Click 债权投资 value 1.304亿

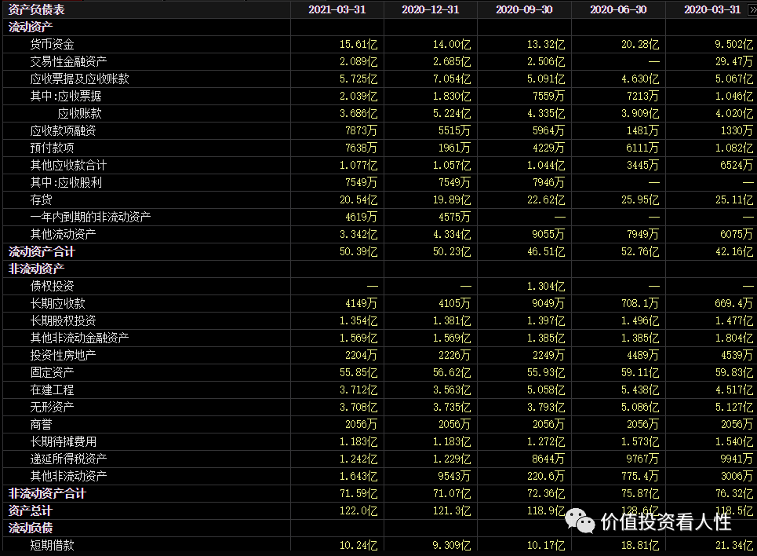click(545, 286)
